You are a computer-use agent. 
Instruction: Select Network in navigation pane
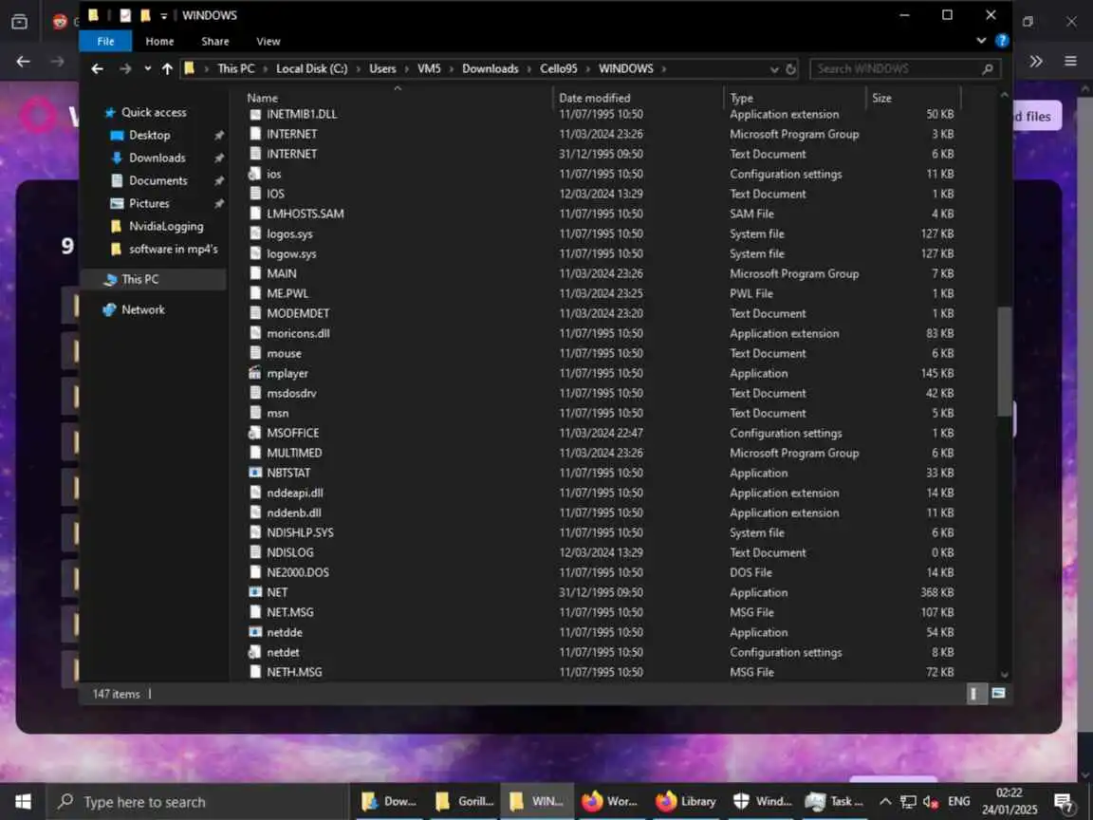(143, 309)
